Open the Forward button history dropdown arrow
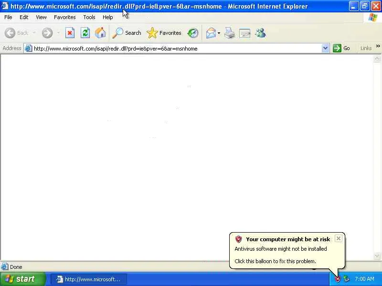Screen dimensions: 382x286 click(58, 33)
